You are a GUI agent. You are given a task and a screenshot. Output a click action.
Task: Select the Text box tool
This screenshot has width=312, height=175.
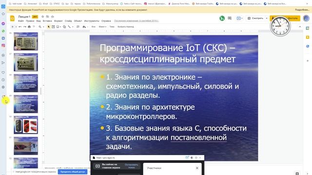[x=53, y=27]
